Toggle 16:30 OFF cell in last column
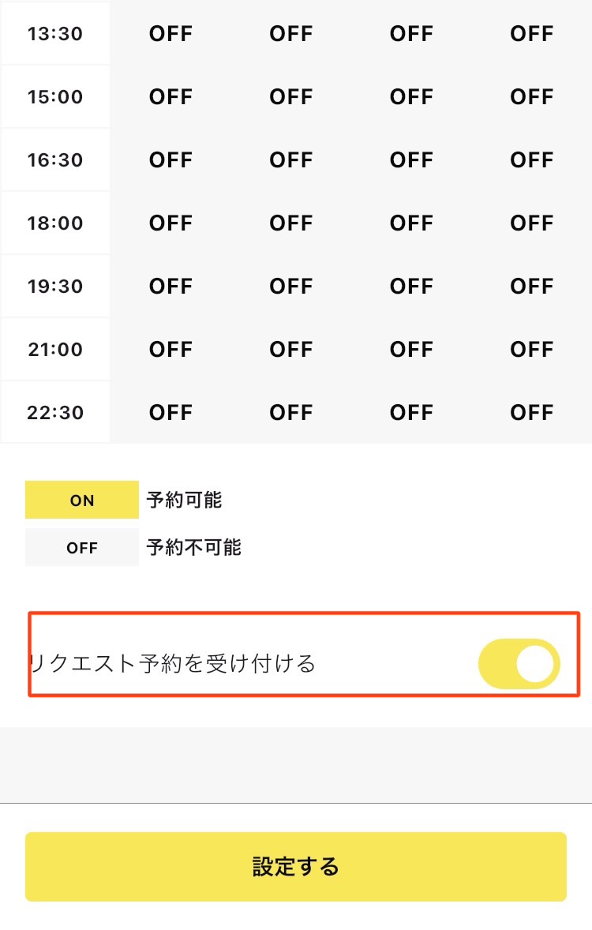Viewport: 592px width, 930px height. point(531,160)
